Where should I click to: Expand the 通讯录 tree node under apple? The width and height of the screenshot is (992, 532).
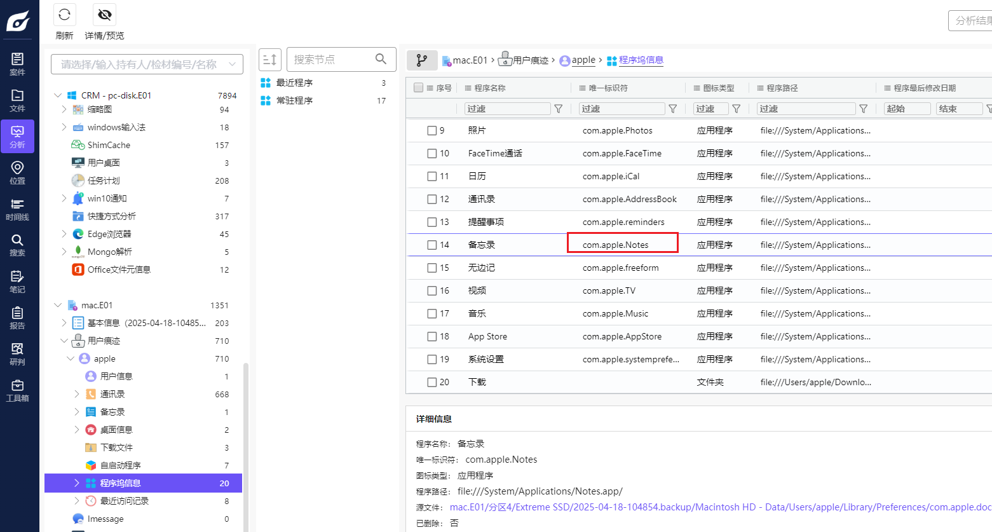pos(77,394)
